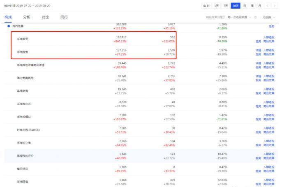The height and width of the screenshot is (187, 282).
Task: Select the 日 granularity button
Action: coord(245,6)
